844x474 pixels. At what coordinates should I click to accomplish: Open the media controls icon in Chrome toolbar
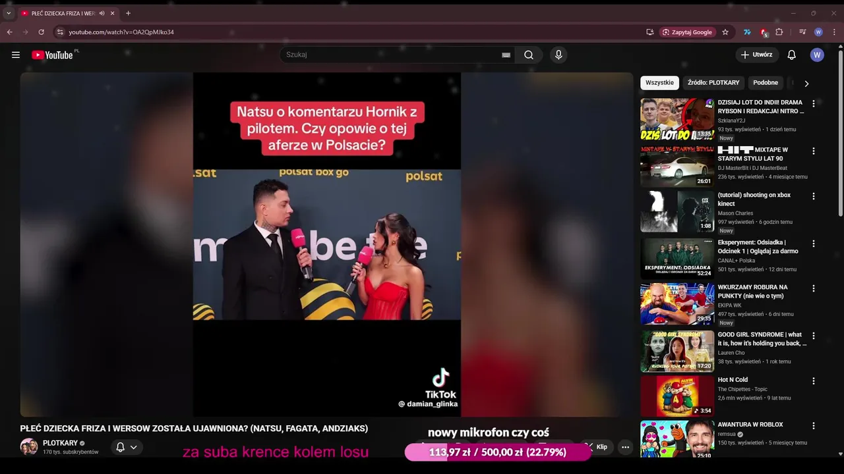tap(802, 32)
